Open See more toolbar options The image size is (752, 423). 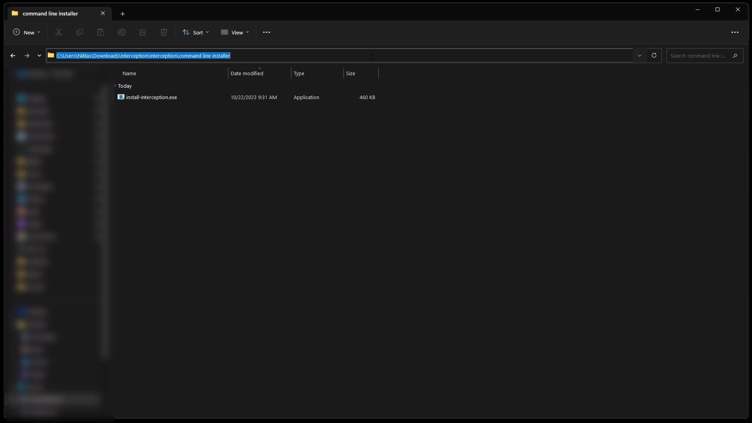coord(266,32)
